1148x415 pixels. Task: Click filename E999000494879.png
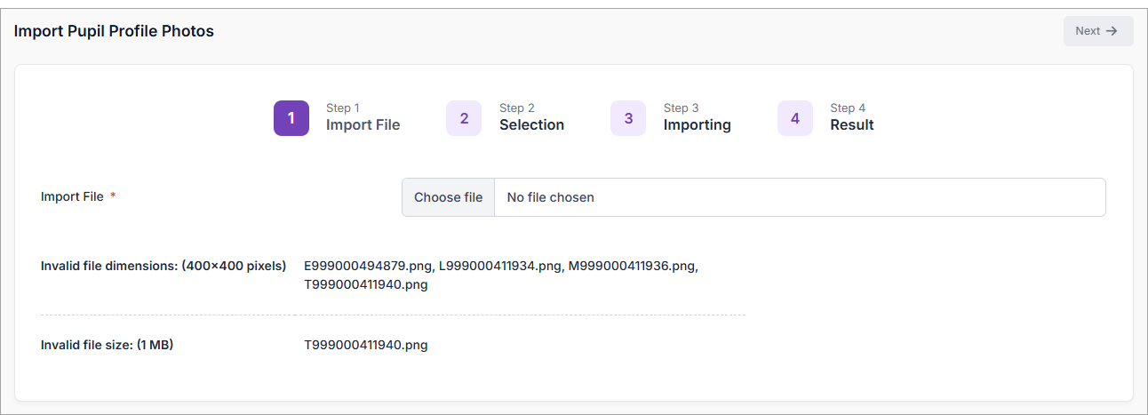point(369,266)
